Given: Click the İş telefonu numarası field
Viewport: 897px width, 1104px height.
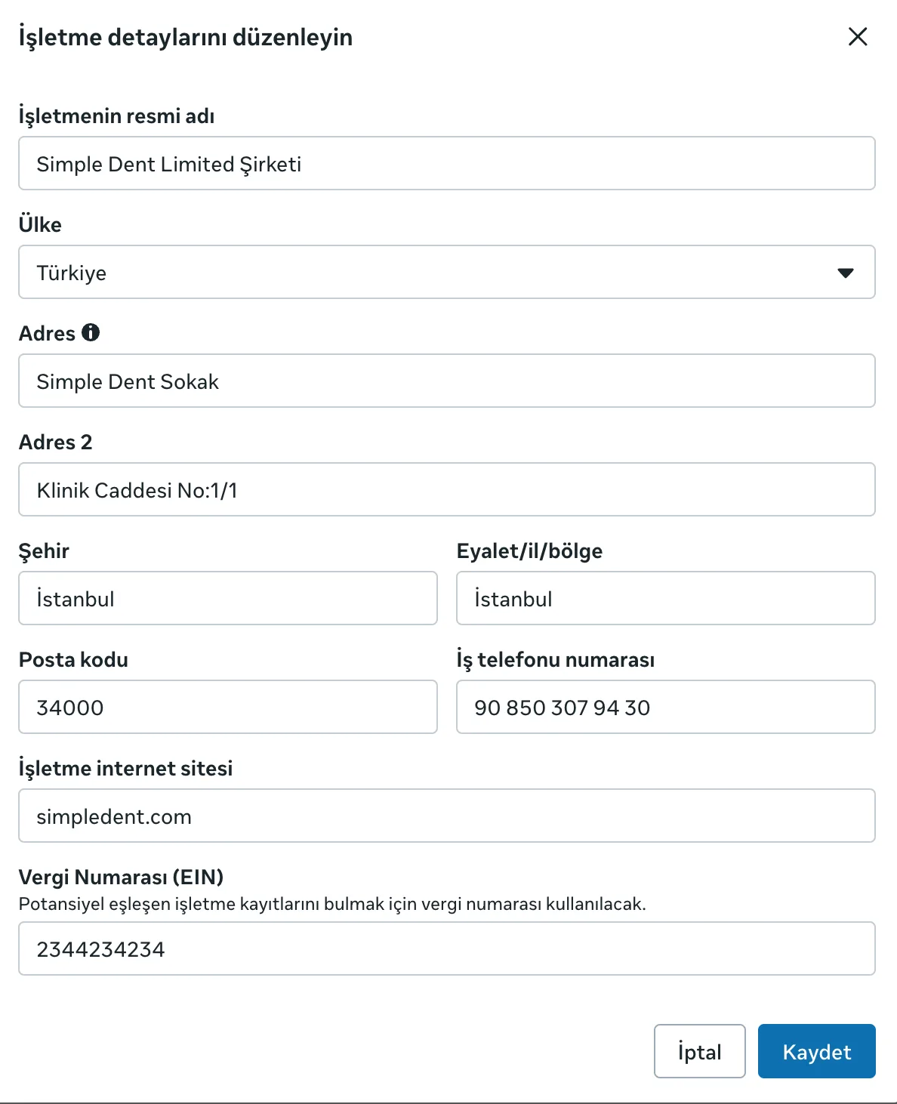Looking at the screenshot, I should pos(666,707).
